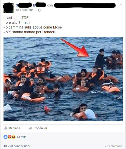Click the angry face reaction icon
The width and height of the screenshot is (126, 149).
click(10, 137)
